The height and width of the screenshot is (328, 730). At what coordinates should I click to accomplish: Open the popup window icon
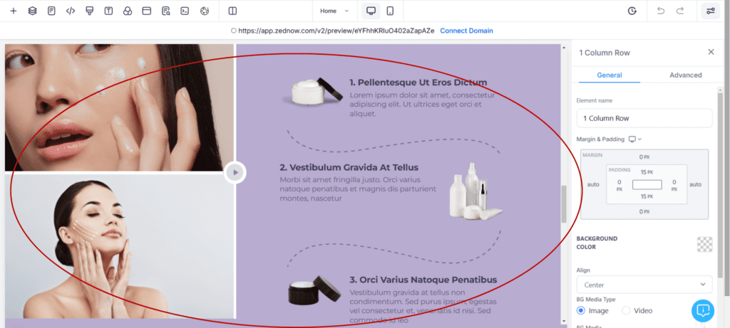coord(147,11)
